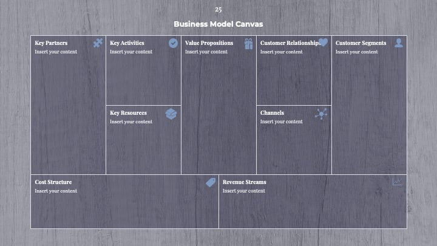Click the person icon in Customer Segments
The height and width of the screenshot is (246, 437).
[399, 43]
